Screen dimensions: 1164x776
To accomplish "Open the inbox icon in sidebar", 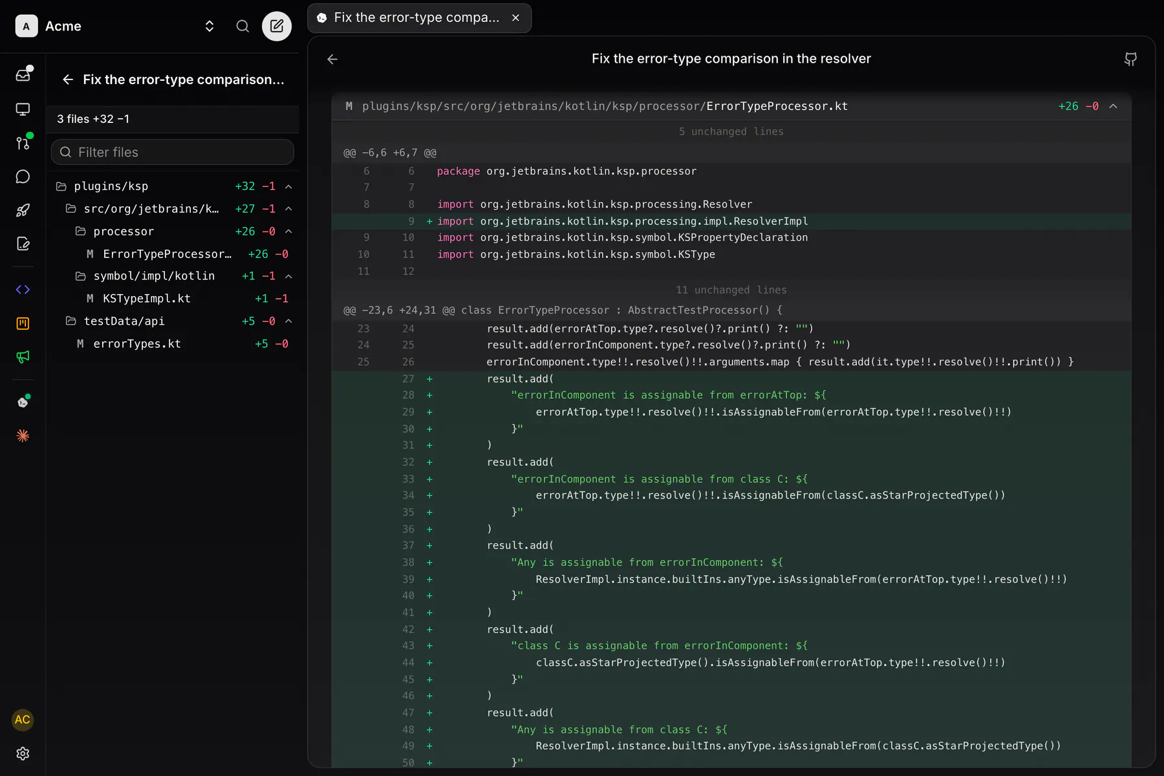I will [23, 75].
